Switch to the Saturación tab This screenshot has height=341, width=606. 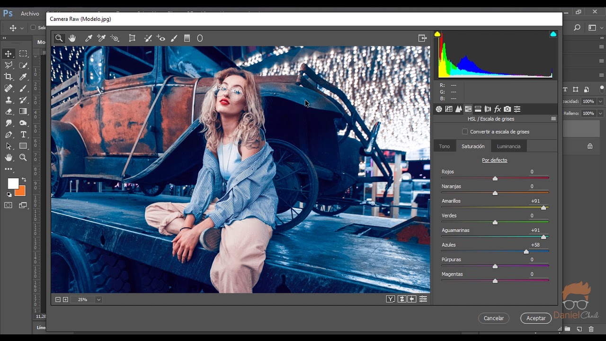click(x=473, y=146)
